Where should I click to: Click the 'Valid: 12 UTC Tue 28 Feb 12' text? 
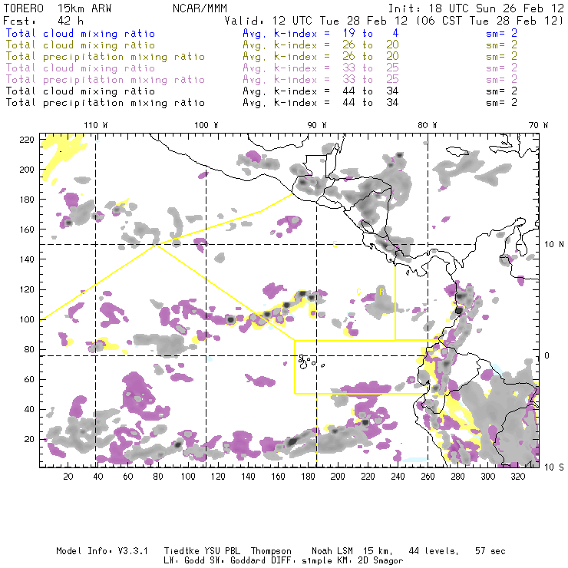point(316,21)
